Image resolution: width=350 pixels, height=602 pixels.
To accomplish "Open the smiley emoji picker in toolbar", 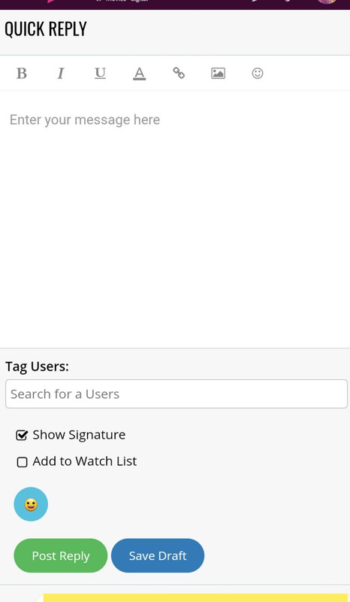I will (257, 73).
